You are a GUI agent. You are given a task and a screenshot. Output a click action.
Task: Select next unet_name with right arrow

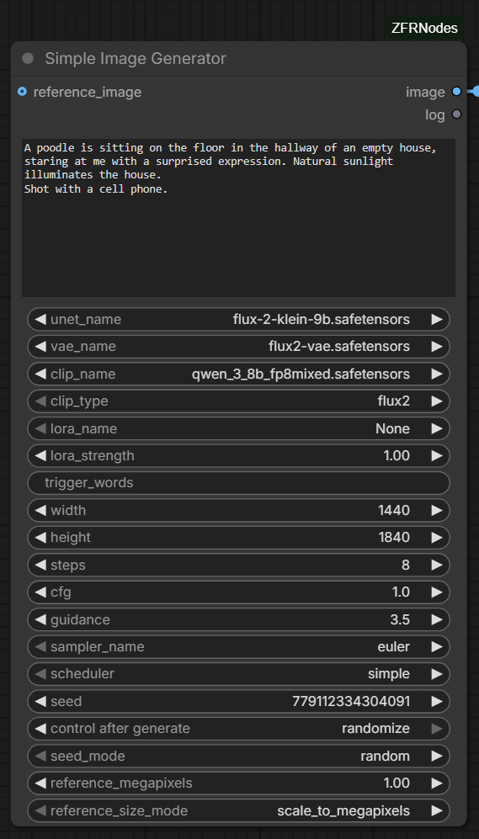437,320
